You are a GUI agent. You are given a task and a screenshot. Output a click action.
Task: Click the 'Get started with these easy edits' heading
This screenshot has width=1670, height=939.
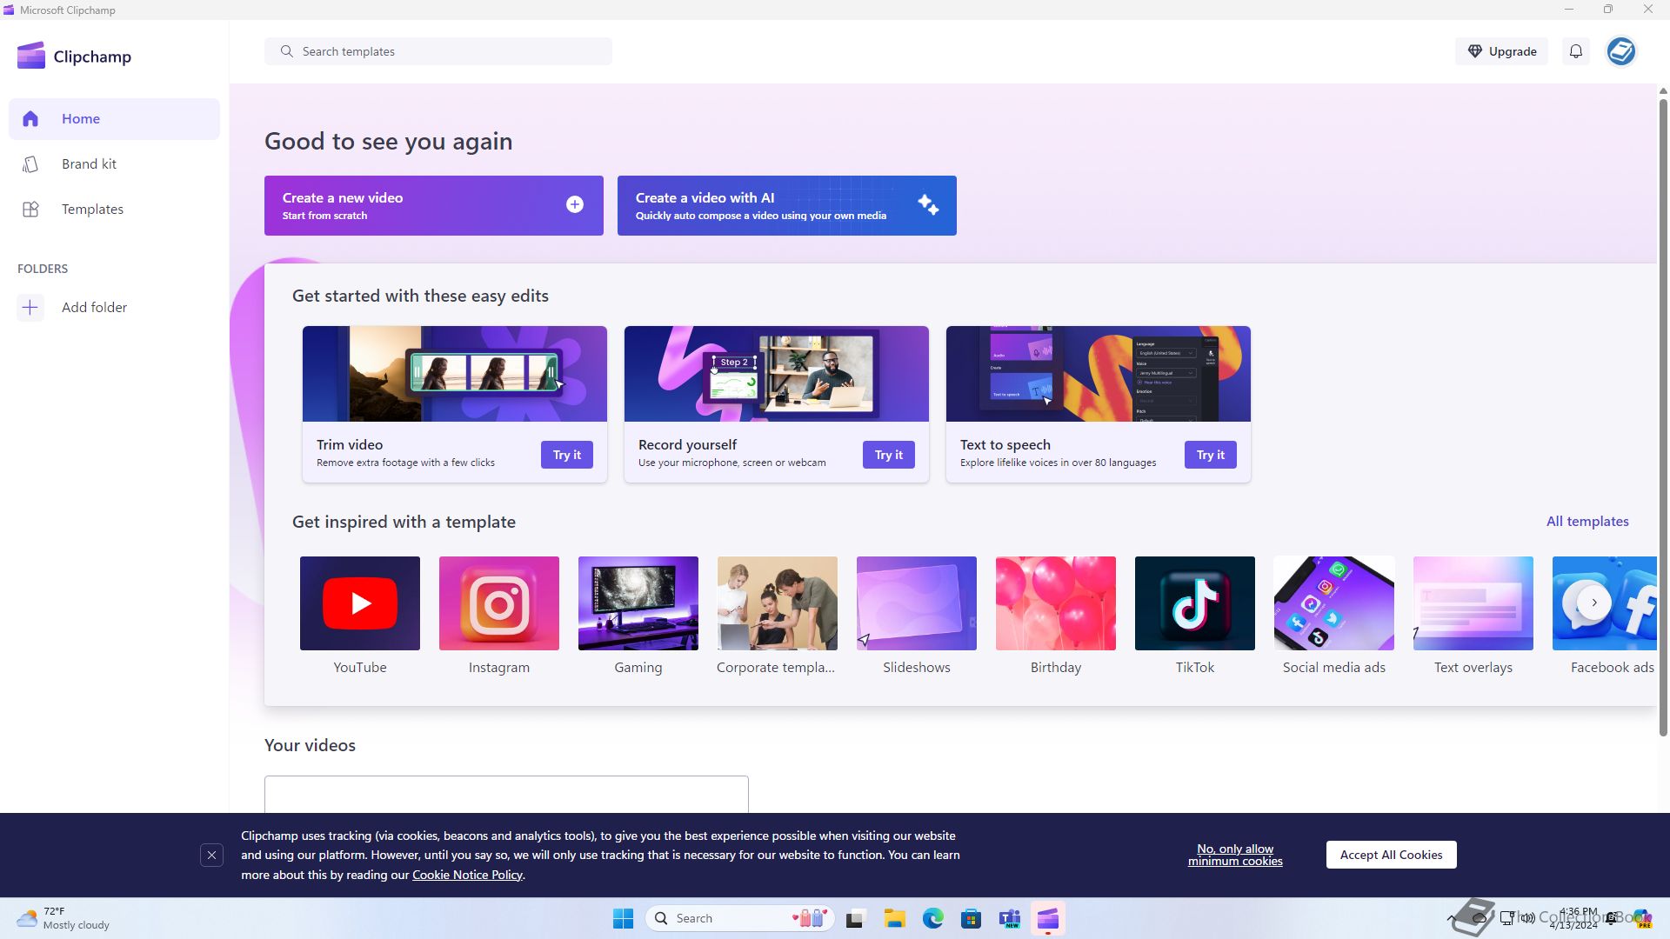tap(420, 296)
